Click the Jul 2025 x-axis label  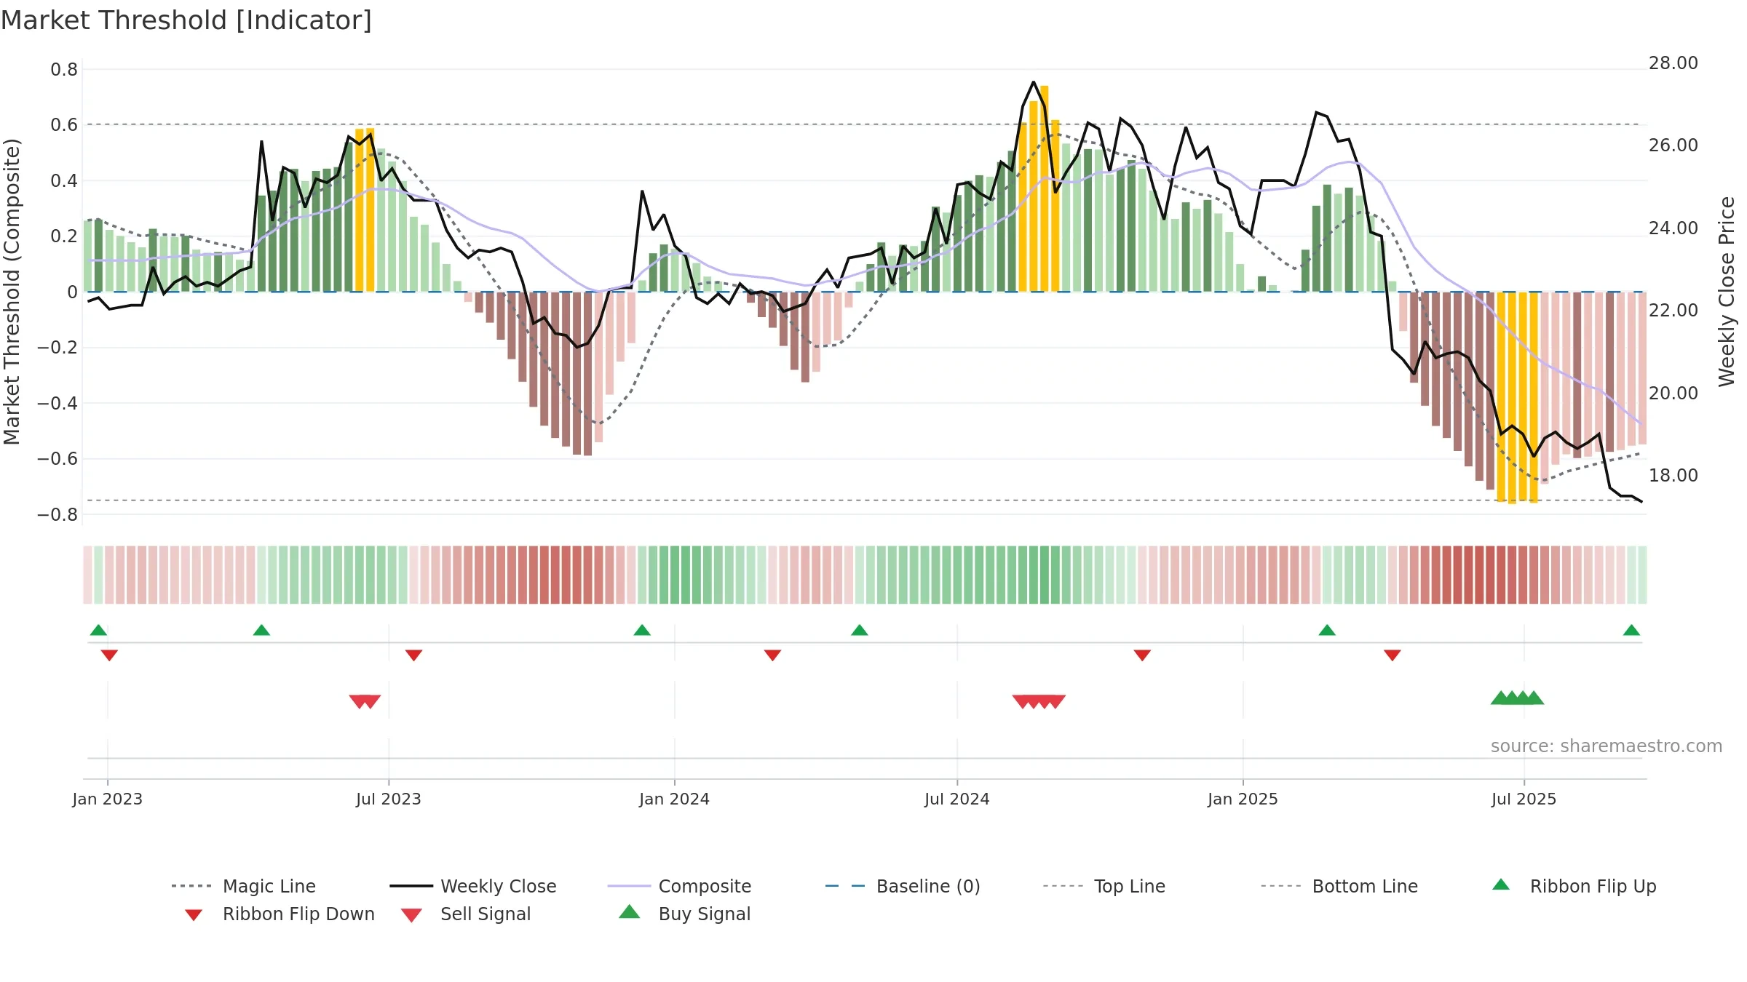(x=1524, y=799)
